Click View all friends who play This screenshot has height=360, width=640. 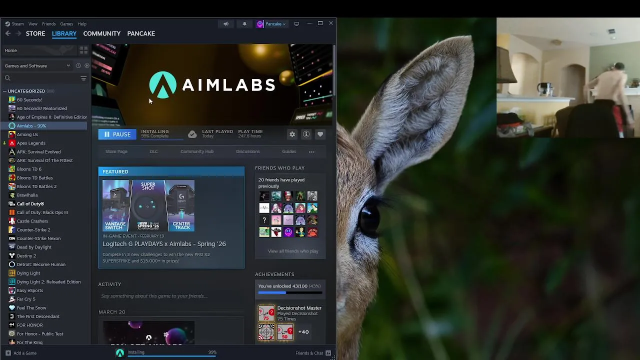click(x=293, y=251)
